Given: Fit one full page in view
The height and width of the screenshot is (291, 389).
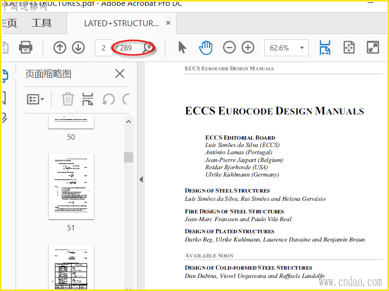Looking at the screenshot, I should pos(349,48).
